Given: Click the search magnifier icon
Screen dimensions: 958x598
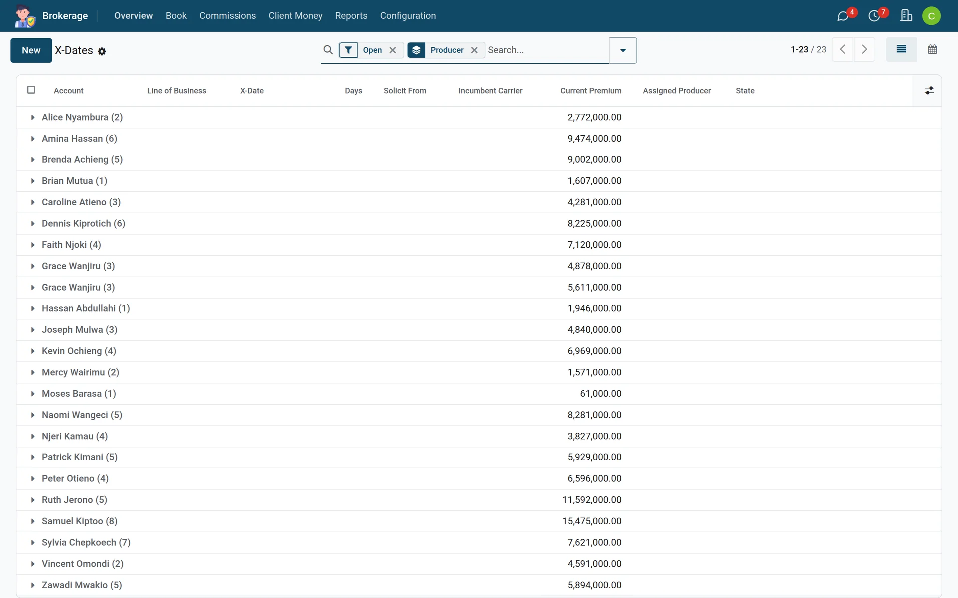Looking at the screenshot, I should tap(328, 50).
